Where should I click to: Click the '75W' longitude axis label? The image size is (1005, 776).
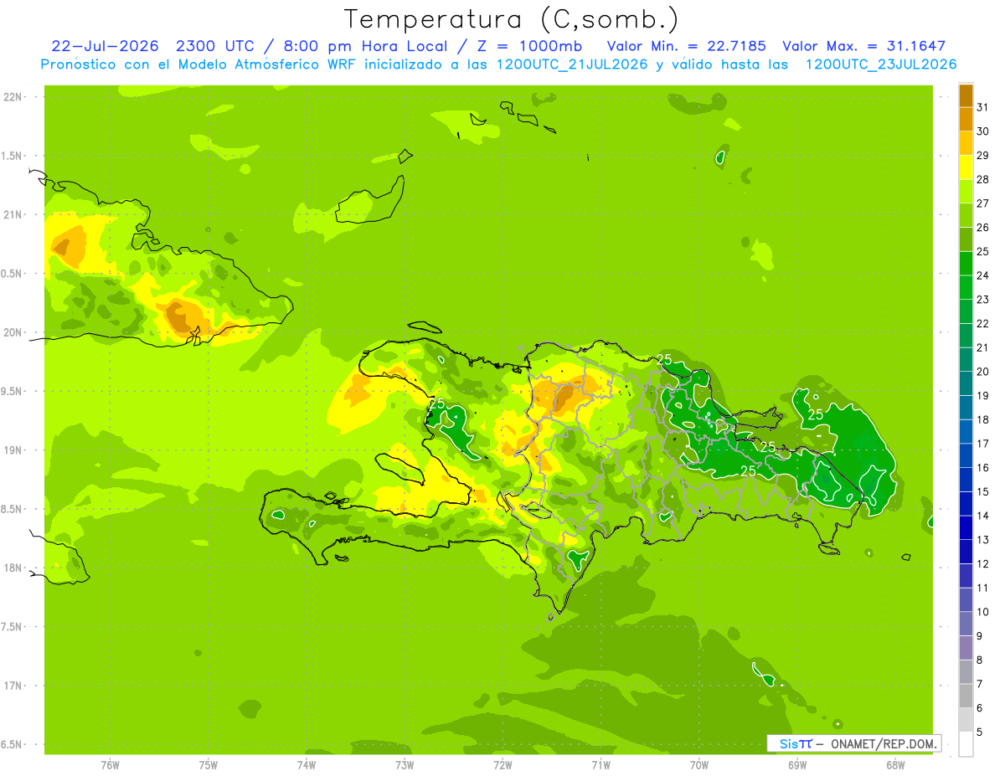209,764
